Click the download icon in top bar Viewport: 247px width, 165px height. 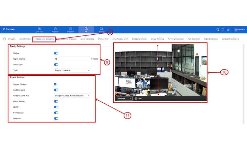(x=228, y=29)
